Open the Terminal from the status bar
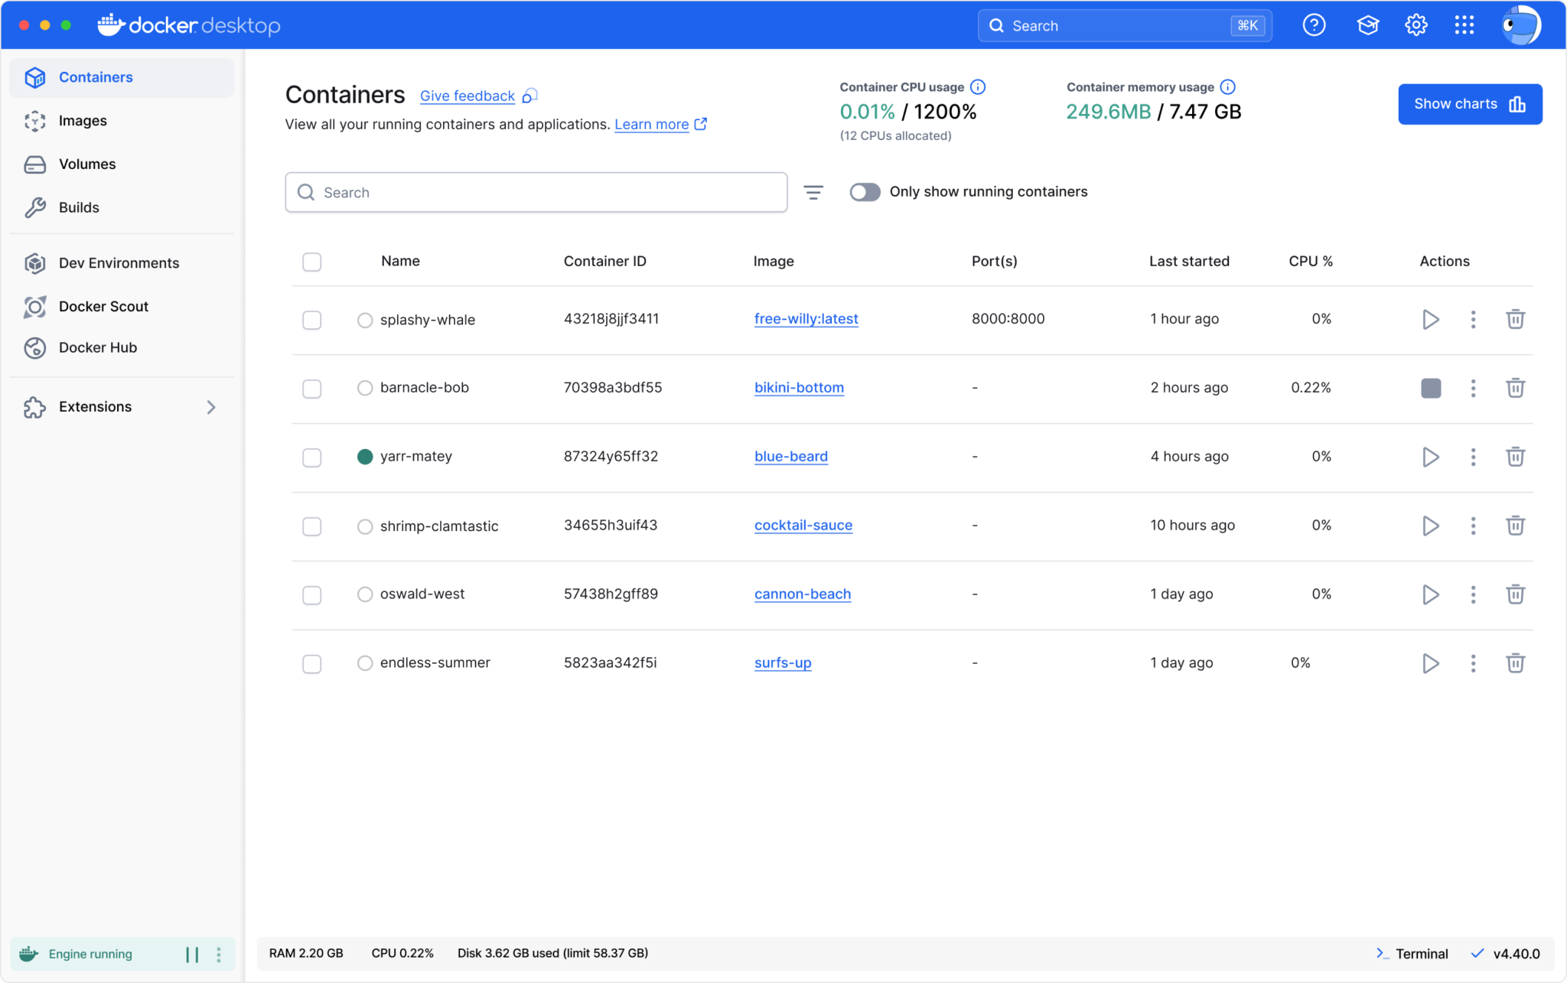The image size is (1567, 983). [x=1412, y=953]
